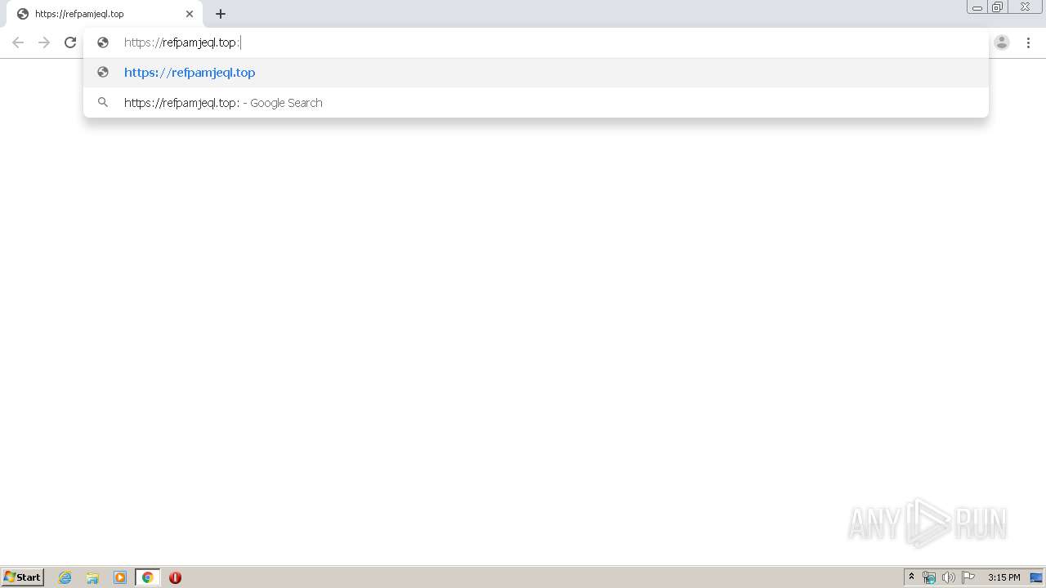Click the volume speaker tray icon
This screenshot has width=1046, height=588.
click(949, 577)
